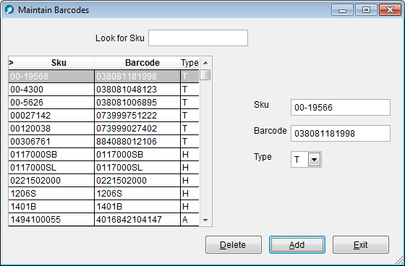The image size is (405, 266).
Task: Click barcode cell 4016842104147
Action: coord(137,220)
